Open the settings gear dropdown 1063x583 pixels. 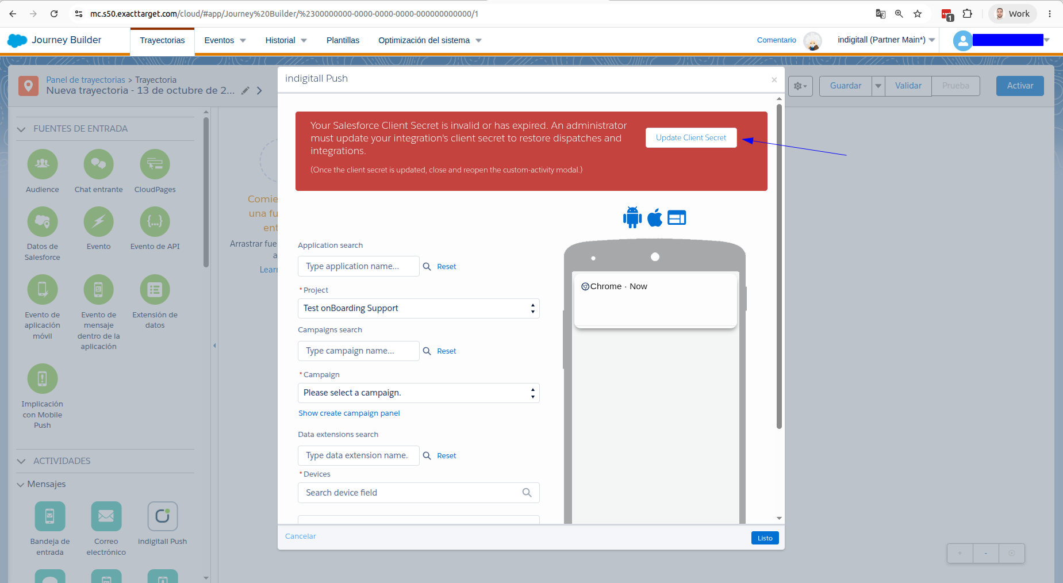[800, 86]
